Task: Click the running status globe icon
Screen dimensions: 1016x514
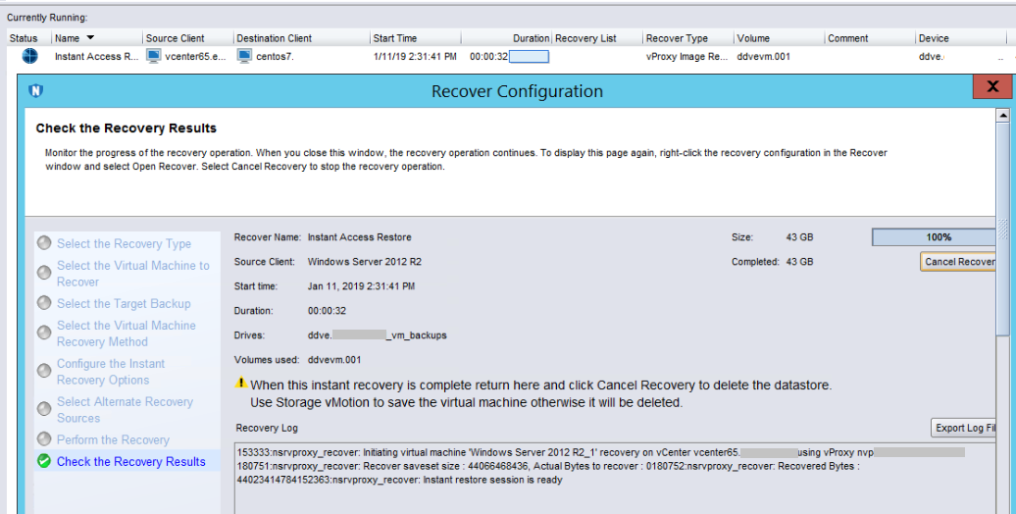Action: pos(29,56)
